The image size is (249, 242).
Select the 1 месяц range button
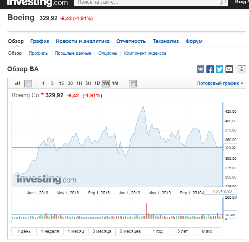pos(76,231)
